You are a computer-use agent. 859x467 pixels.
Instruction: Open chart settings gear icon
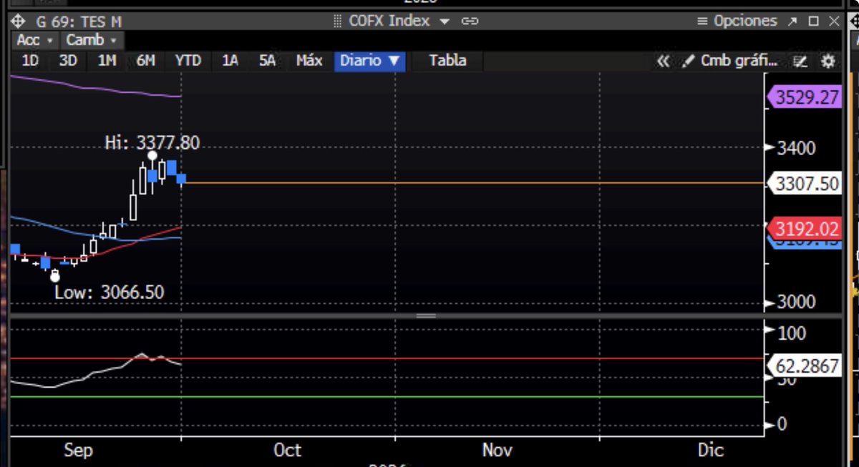tap(828, 62)
